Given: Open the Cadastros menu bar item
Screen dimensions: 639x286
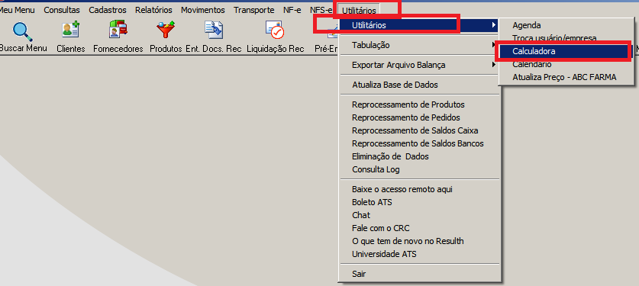Looking at the screenshot, I should click(x=108, y=10).
